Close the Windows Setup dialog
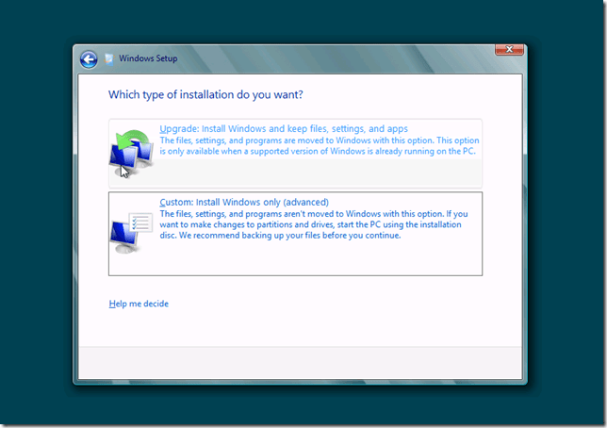607x428 pixels. pos(509,50)
